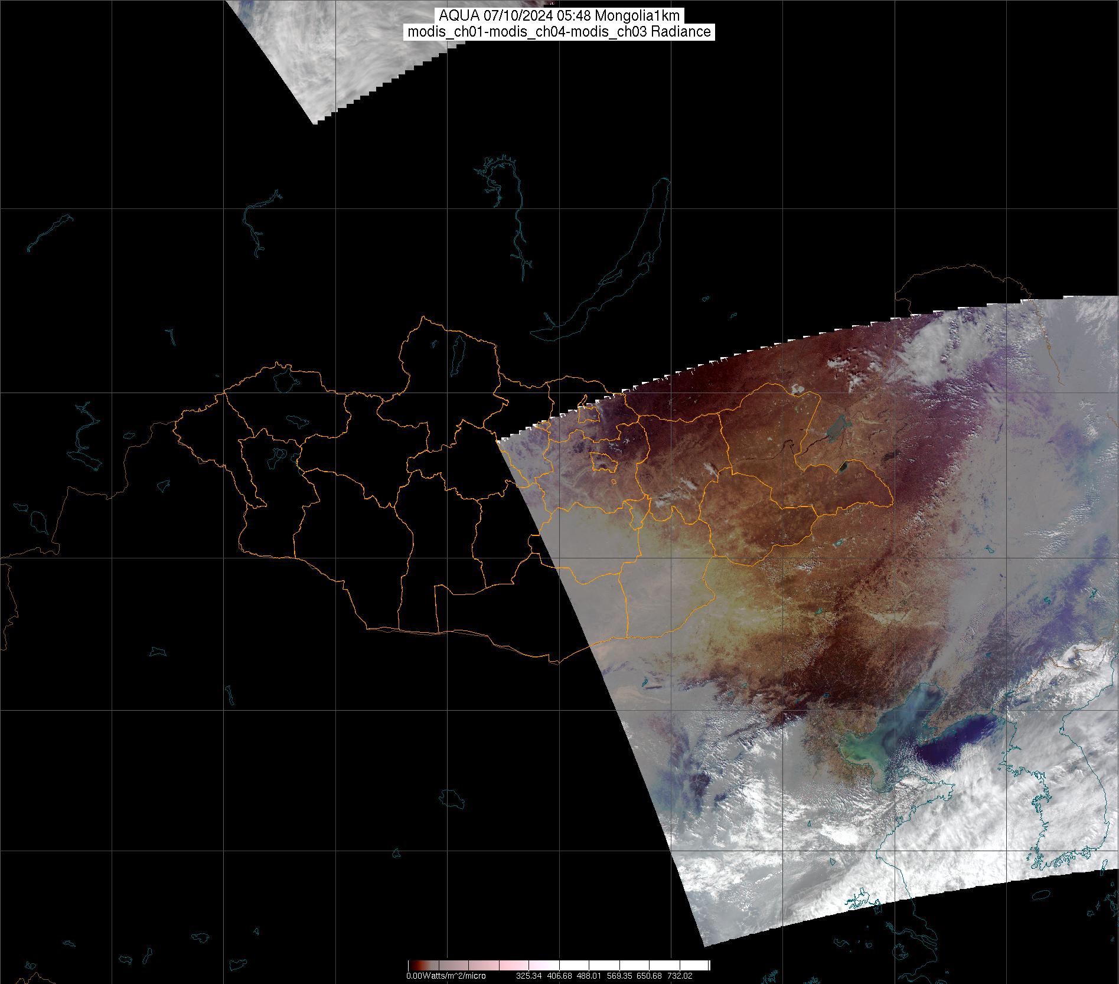Click the 0.00Watts/m^2/micro scale label

[x=446, y=976]
